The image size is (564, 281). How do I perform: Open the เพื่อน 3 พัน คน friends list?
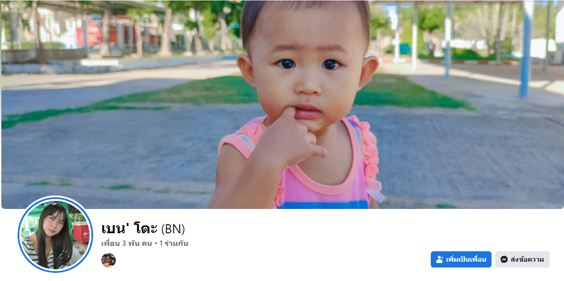(x=126, y=244)
